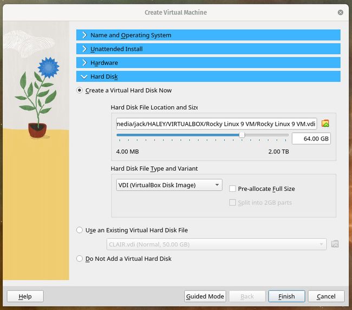Click the disk size slider handle

coord(242,135)
